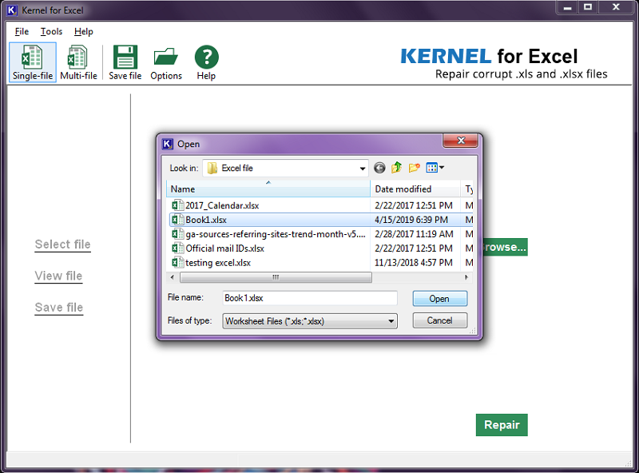Open the Help question mark icon
This screenshot has height=473, width=639.
point(207,57)
